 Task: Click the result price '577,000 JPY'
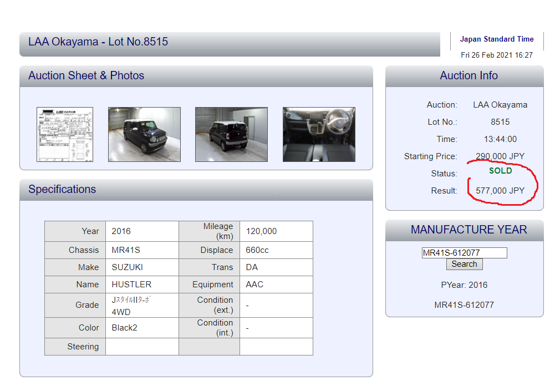(500, 191)
